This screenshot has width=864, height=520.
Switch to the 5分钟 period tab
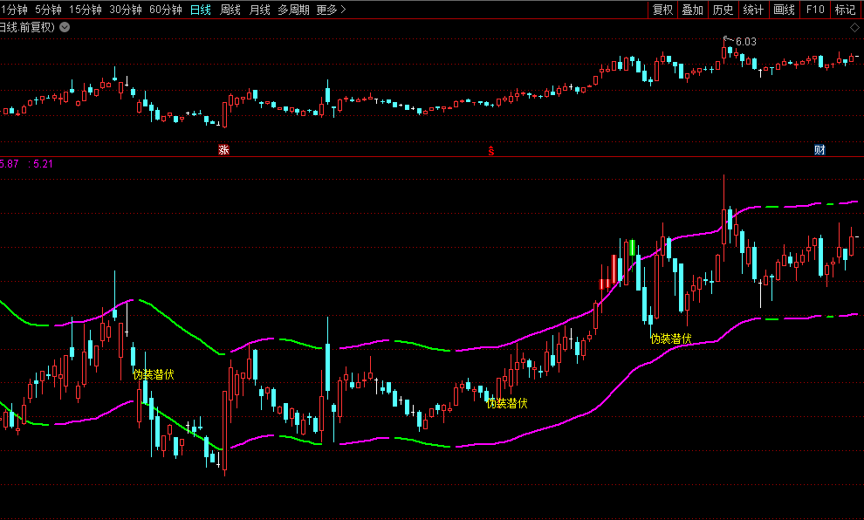coord(48,10)
